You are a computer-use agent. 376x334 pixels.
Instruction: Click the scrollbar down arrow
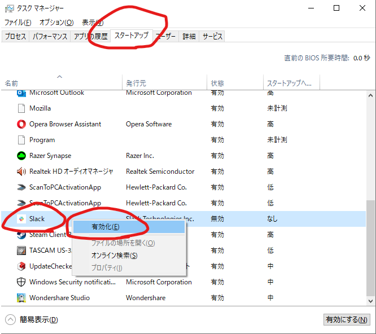click(x=370, y=301)
